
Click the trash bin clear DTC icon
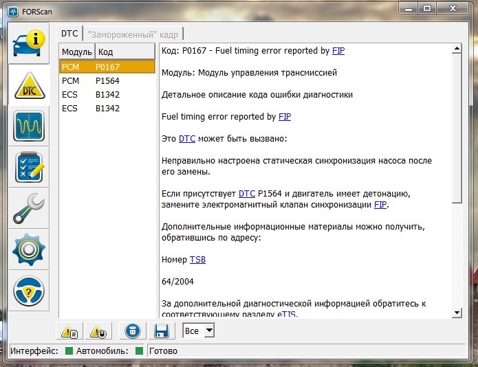click(x=132, y=331)
